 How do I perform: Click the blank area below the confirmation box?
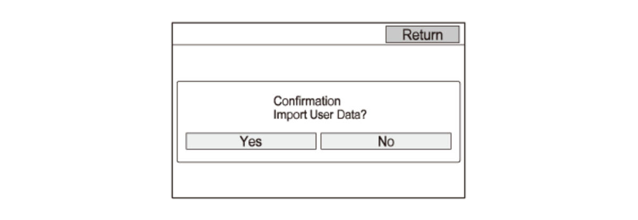(318, 180)
